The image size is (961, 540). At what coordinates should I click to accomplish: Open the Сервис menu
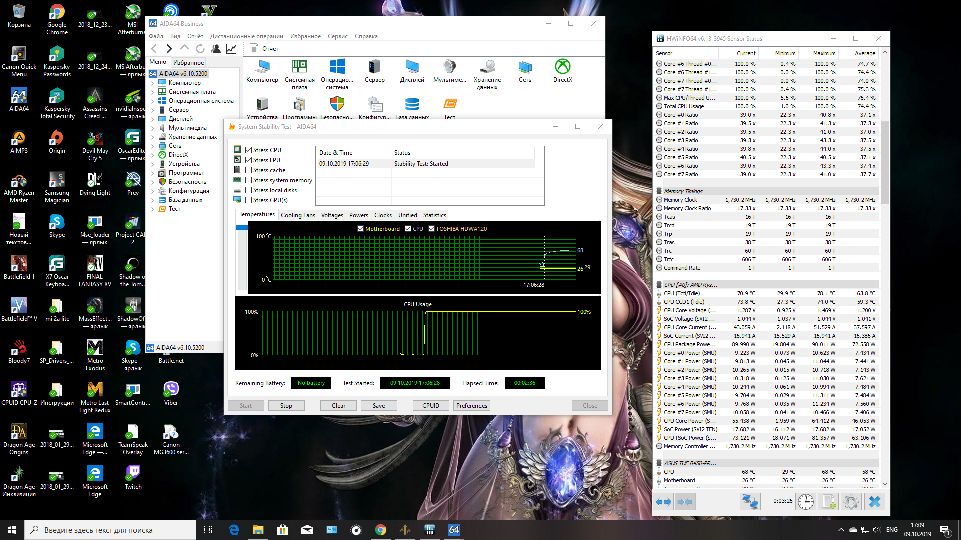tap(337, 36)
